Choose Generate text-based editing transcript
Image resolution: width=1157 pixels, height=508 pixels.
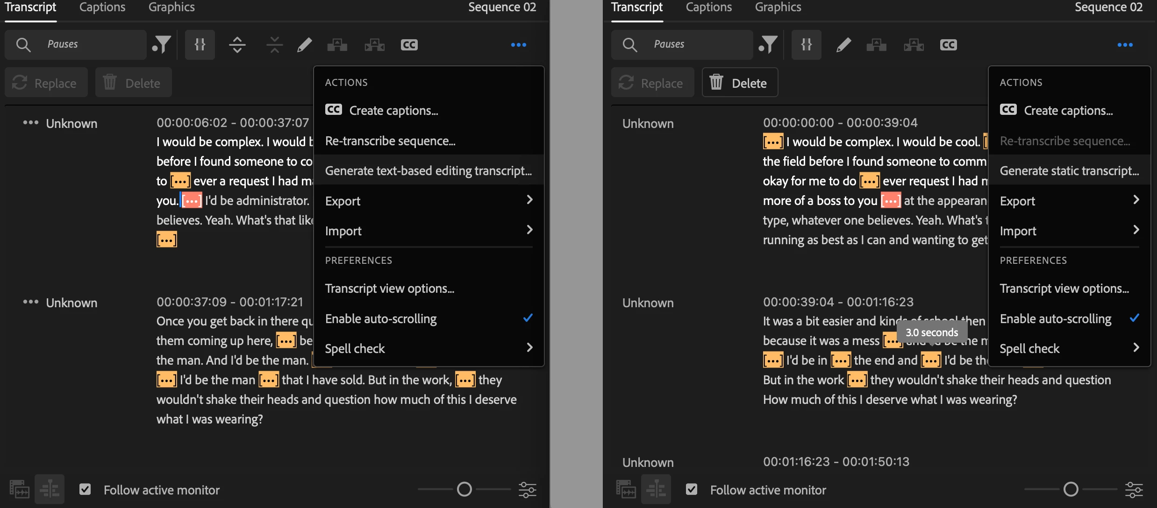(x=428, y=171)
